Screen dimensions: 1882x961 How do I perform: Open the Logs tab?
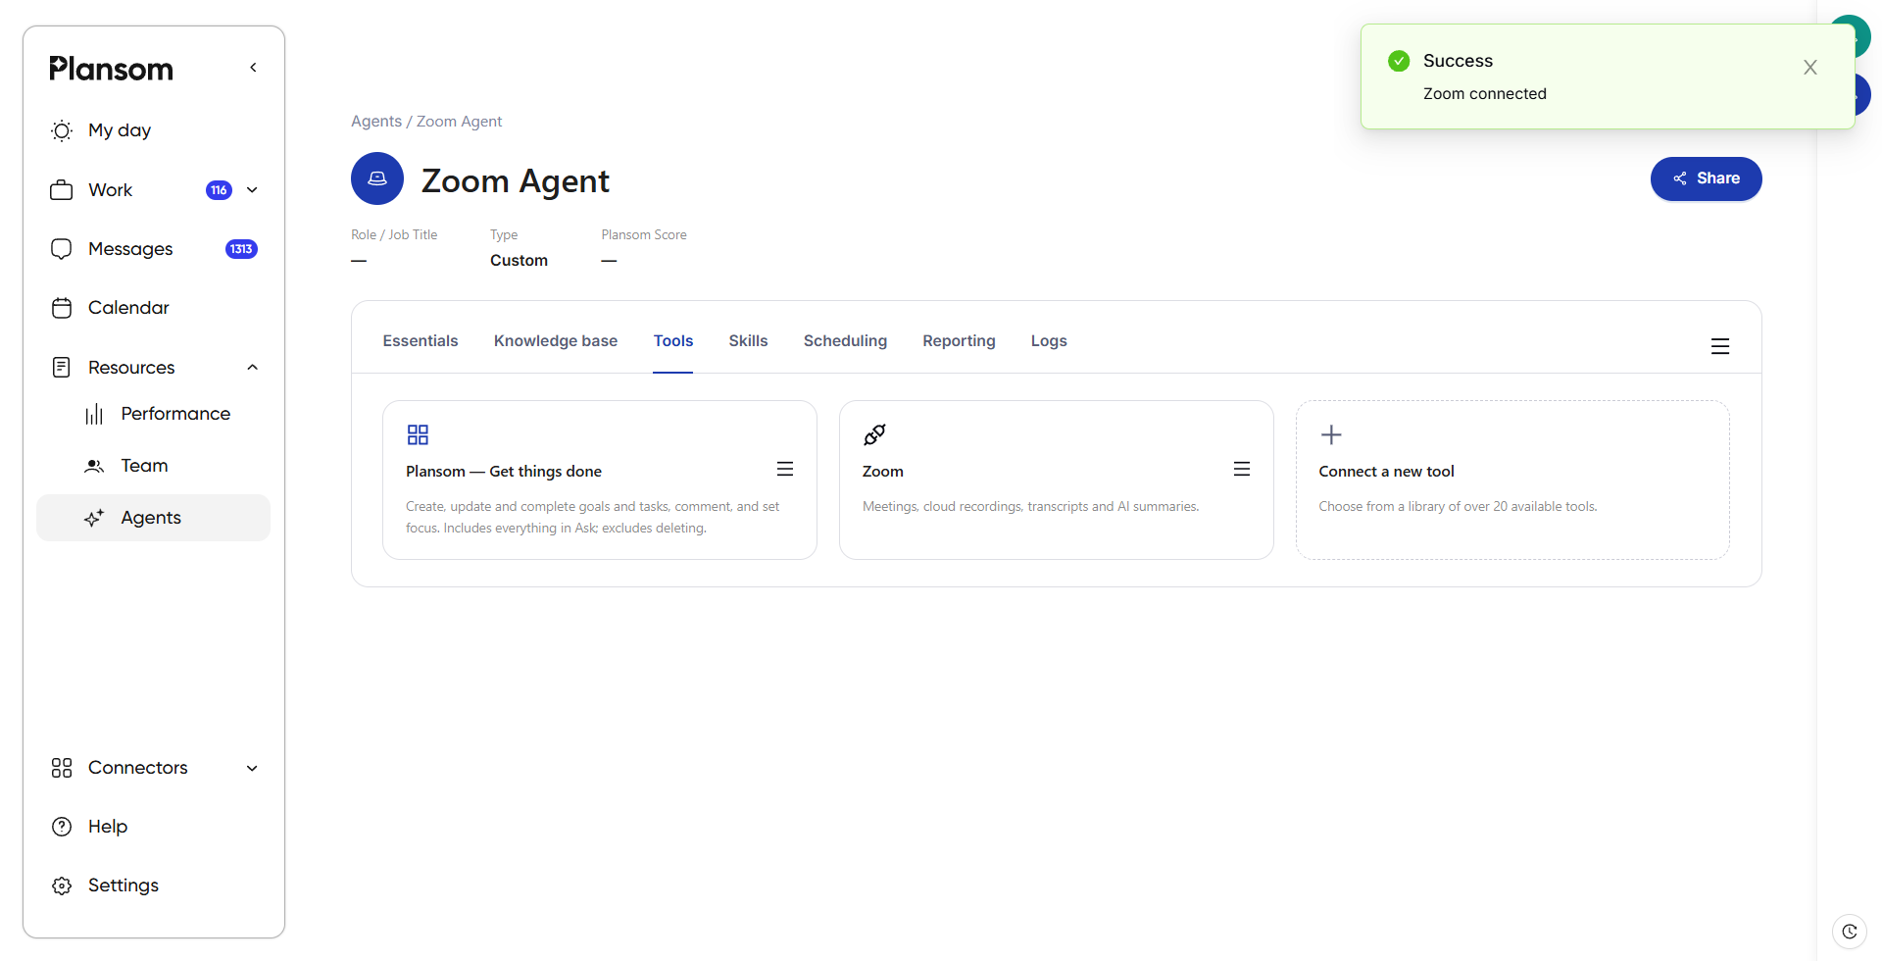pos(1049,340)
